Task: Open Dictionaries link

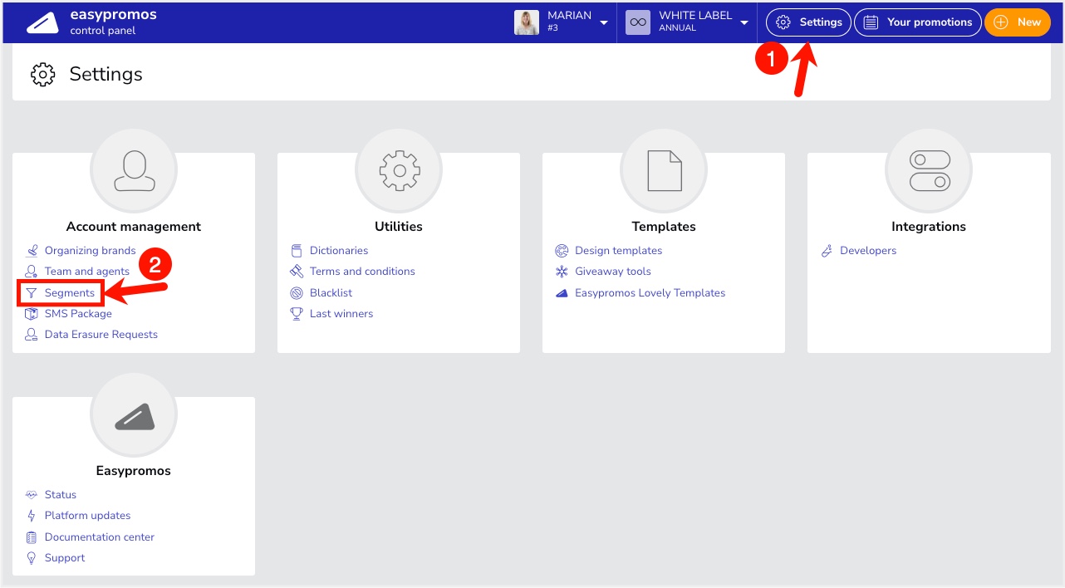Action: (339, 250)
